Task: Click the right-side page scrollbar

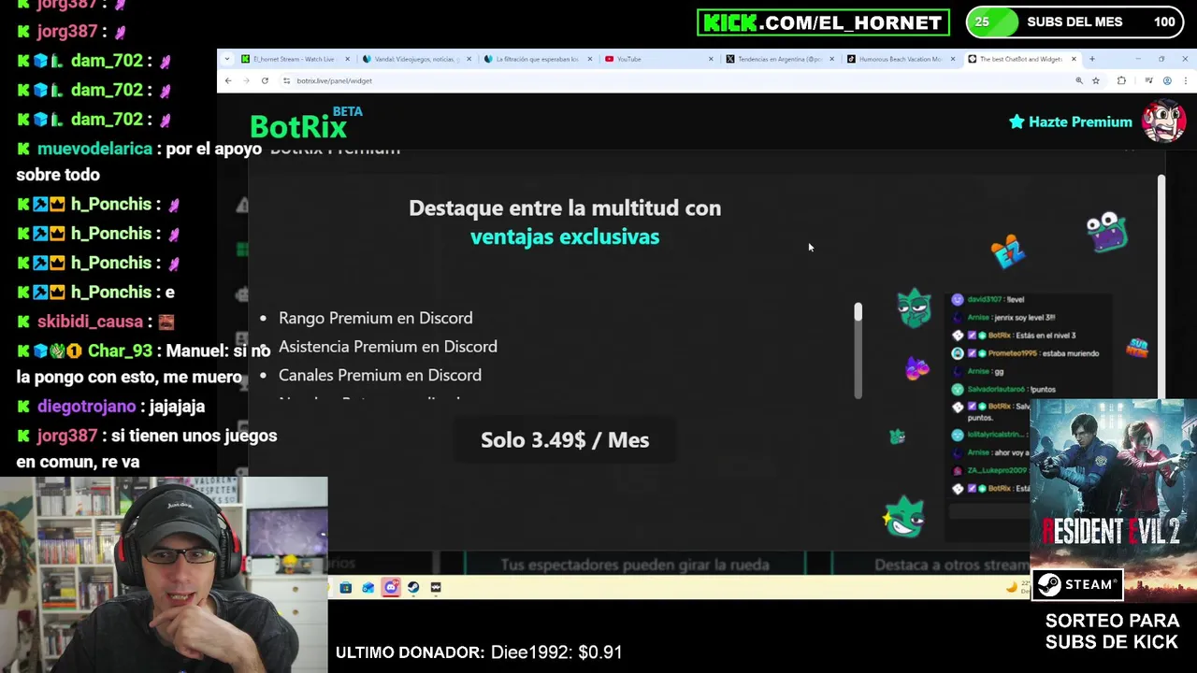Action: [x=1161, y=285]
